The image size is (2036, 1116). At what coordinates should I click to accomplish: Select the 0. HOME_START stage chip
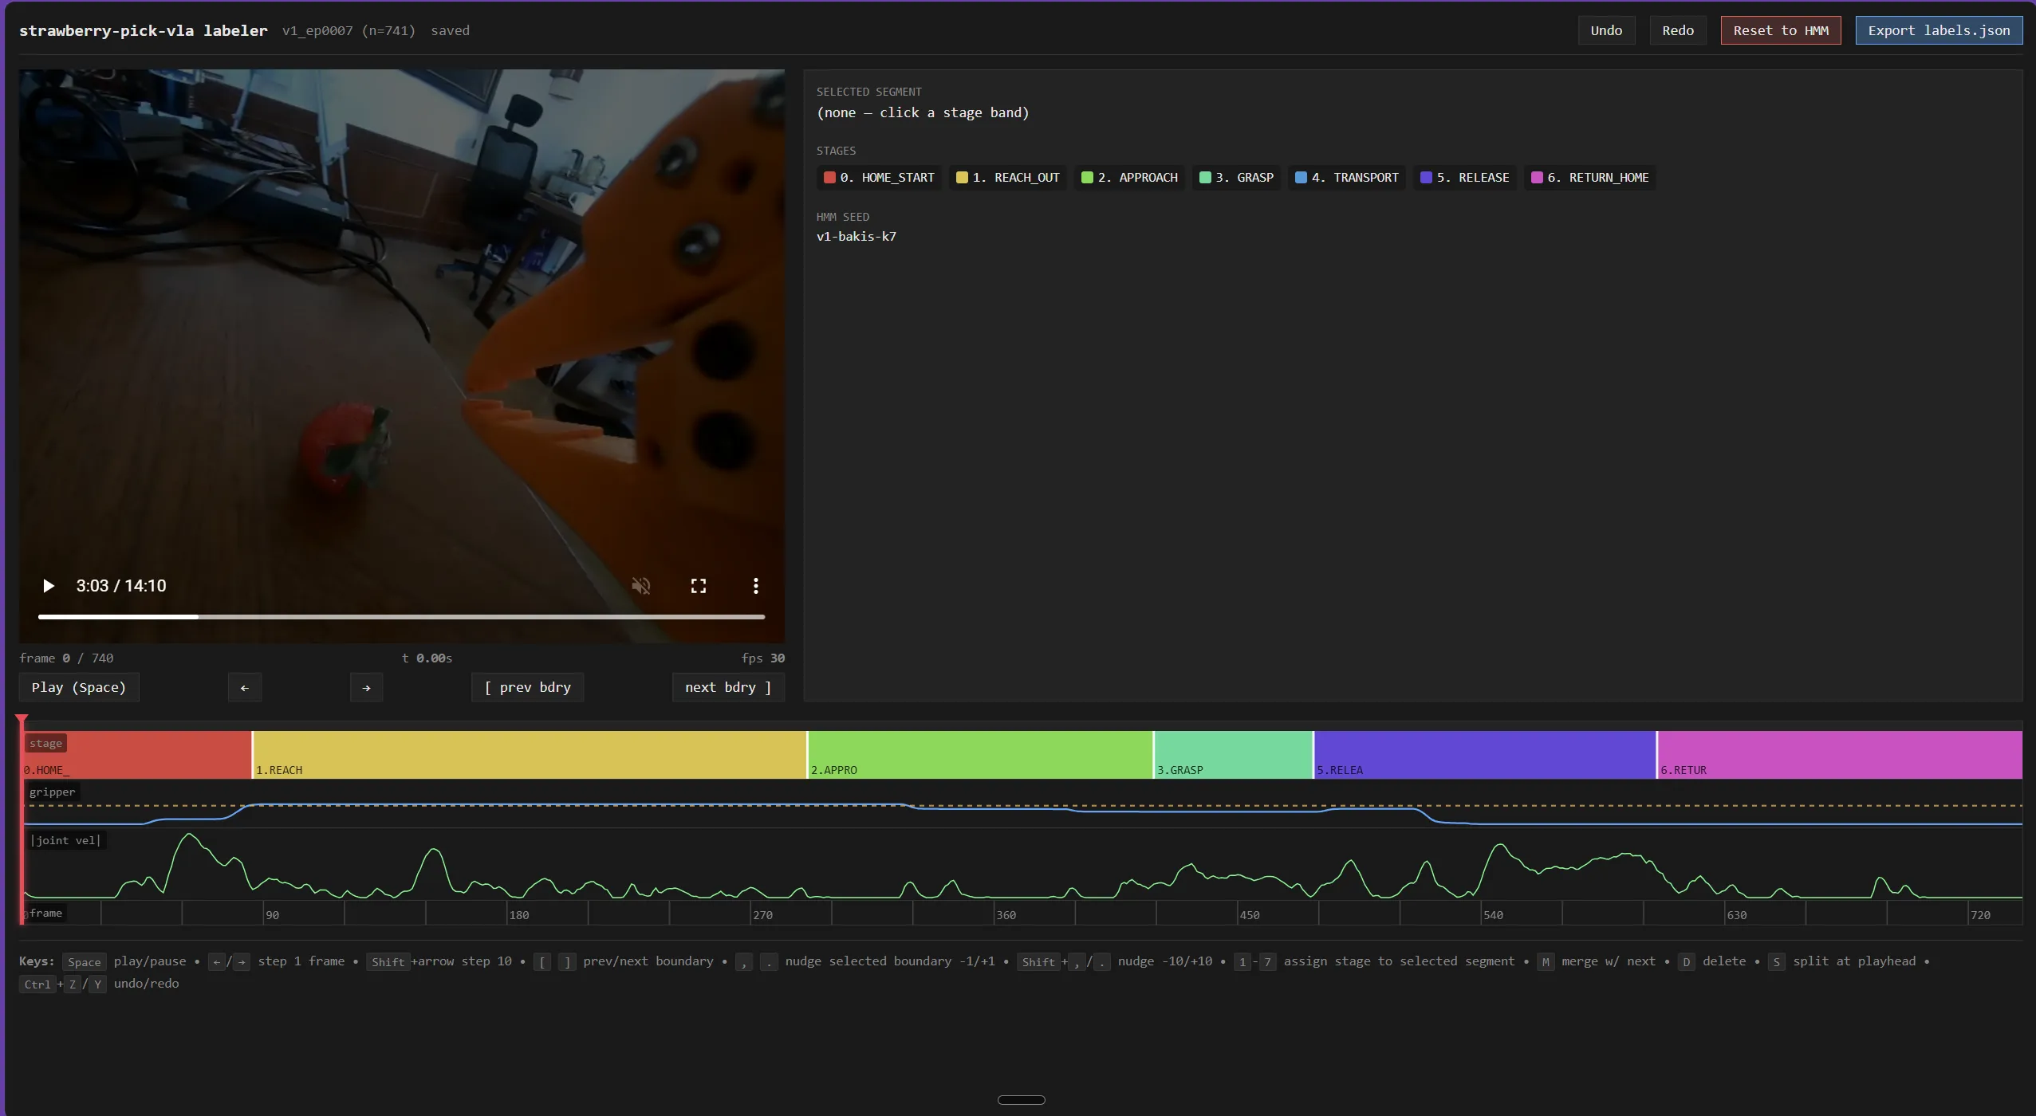(x=879, y=178)
